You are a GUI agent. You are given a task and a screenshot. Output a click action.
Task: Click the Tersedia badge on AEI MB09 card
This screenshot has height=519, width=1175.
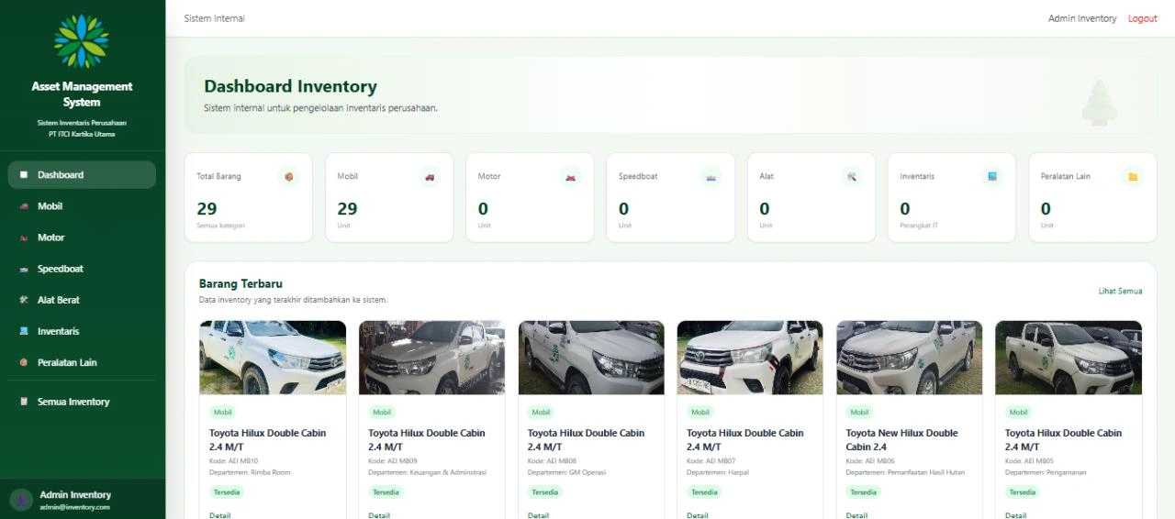click(x=386, y=492)
